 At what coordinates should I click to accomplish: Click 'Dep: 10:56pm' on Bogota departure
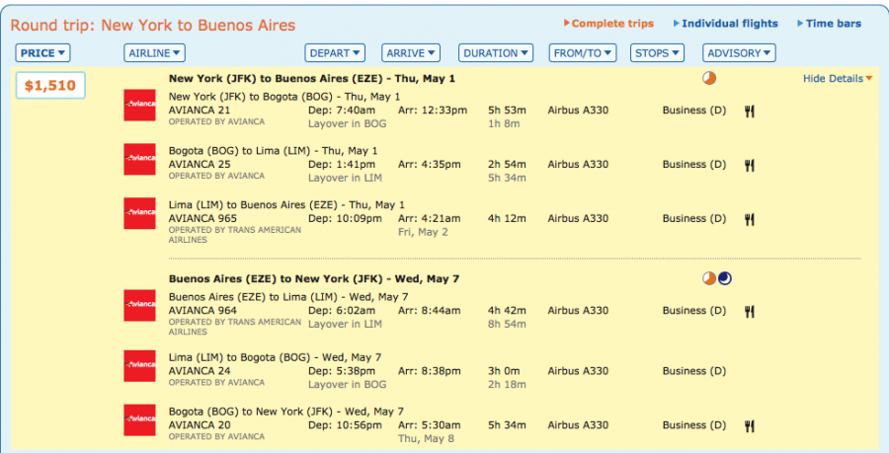coord(346,425)
